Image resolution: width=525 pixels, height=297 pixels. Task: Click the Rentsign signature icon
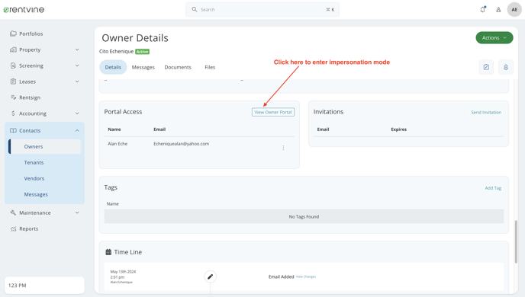(x=13, y=97)
